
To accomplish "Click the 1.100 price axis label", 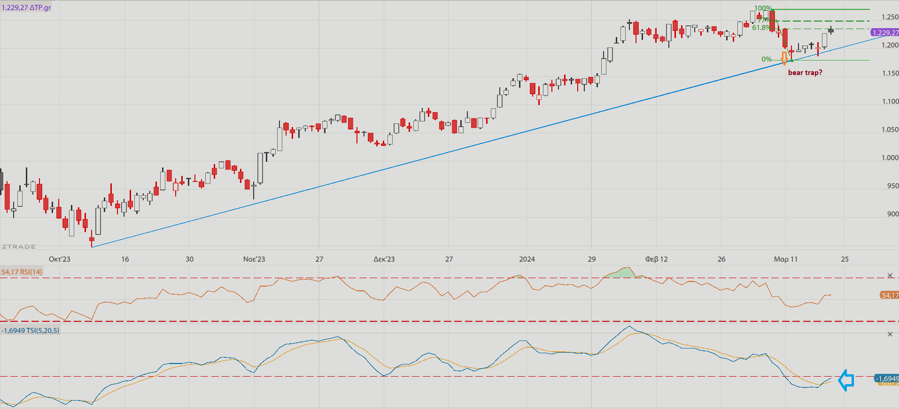I will pyautogui.click(x=890, y=101).
